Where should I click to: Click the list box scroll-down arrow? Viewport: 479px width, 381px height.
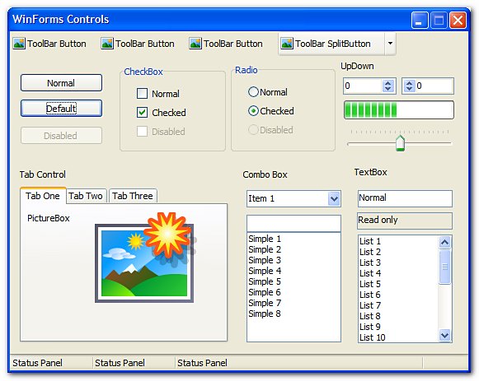(445, 335)
